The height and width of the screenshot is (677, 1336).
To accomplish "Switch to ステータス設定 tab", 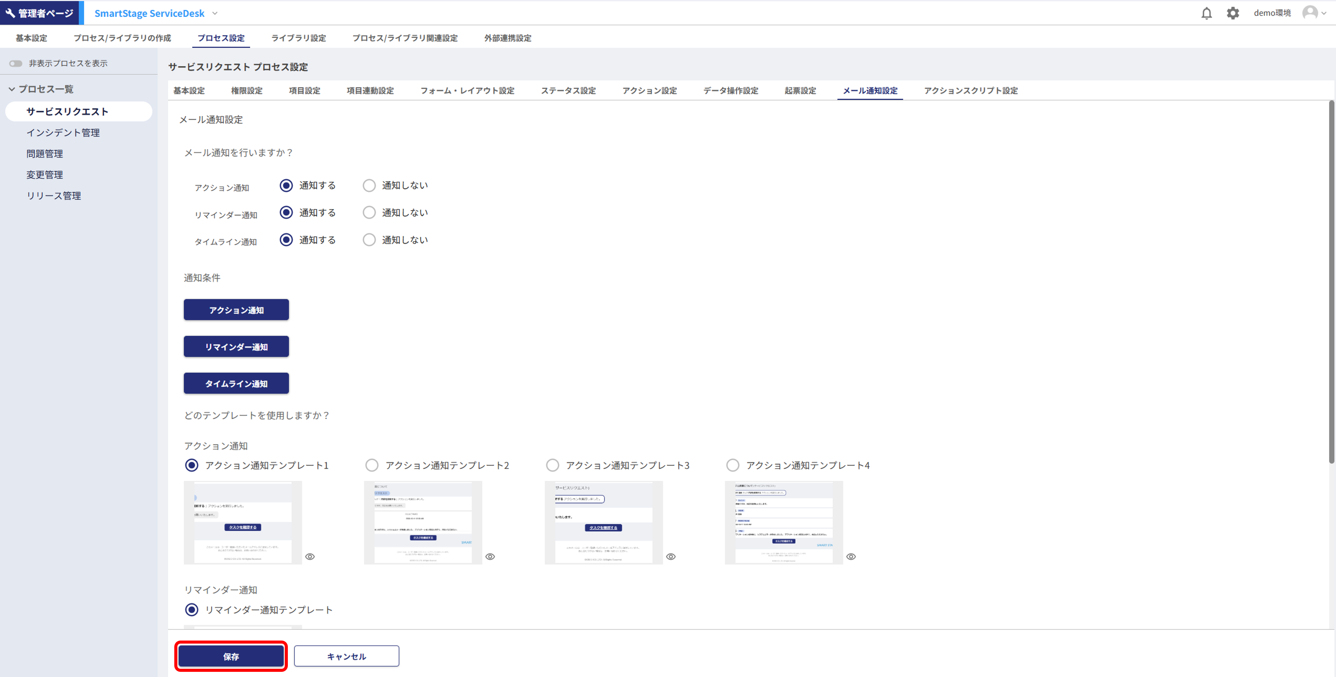I will tap(568, 91).
